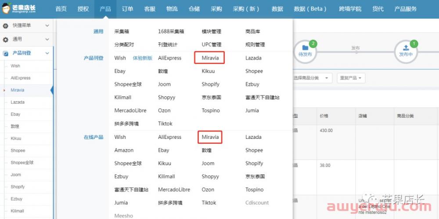Open 产品服务 in top navigation
This screenshot has height=219, width=439.
[405, 9]
